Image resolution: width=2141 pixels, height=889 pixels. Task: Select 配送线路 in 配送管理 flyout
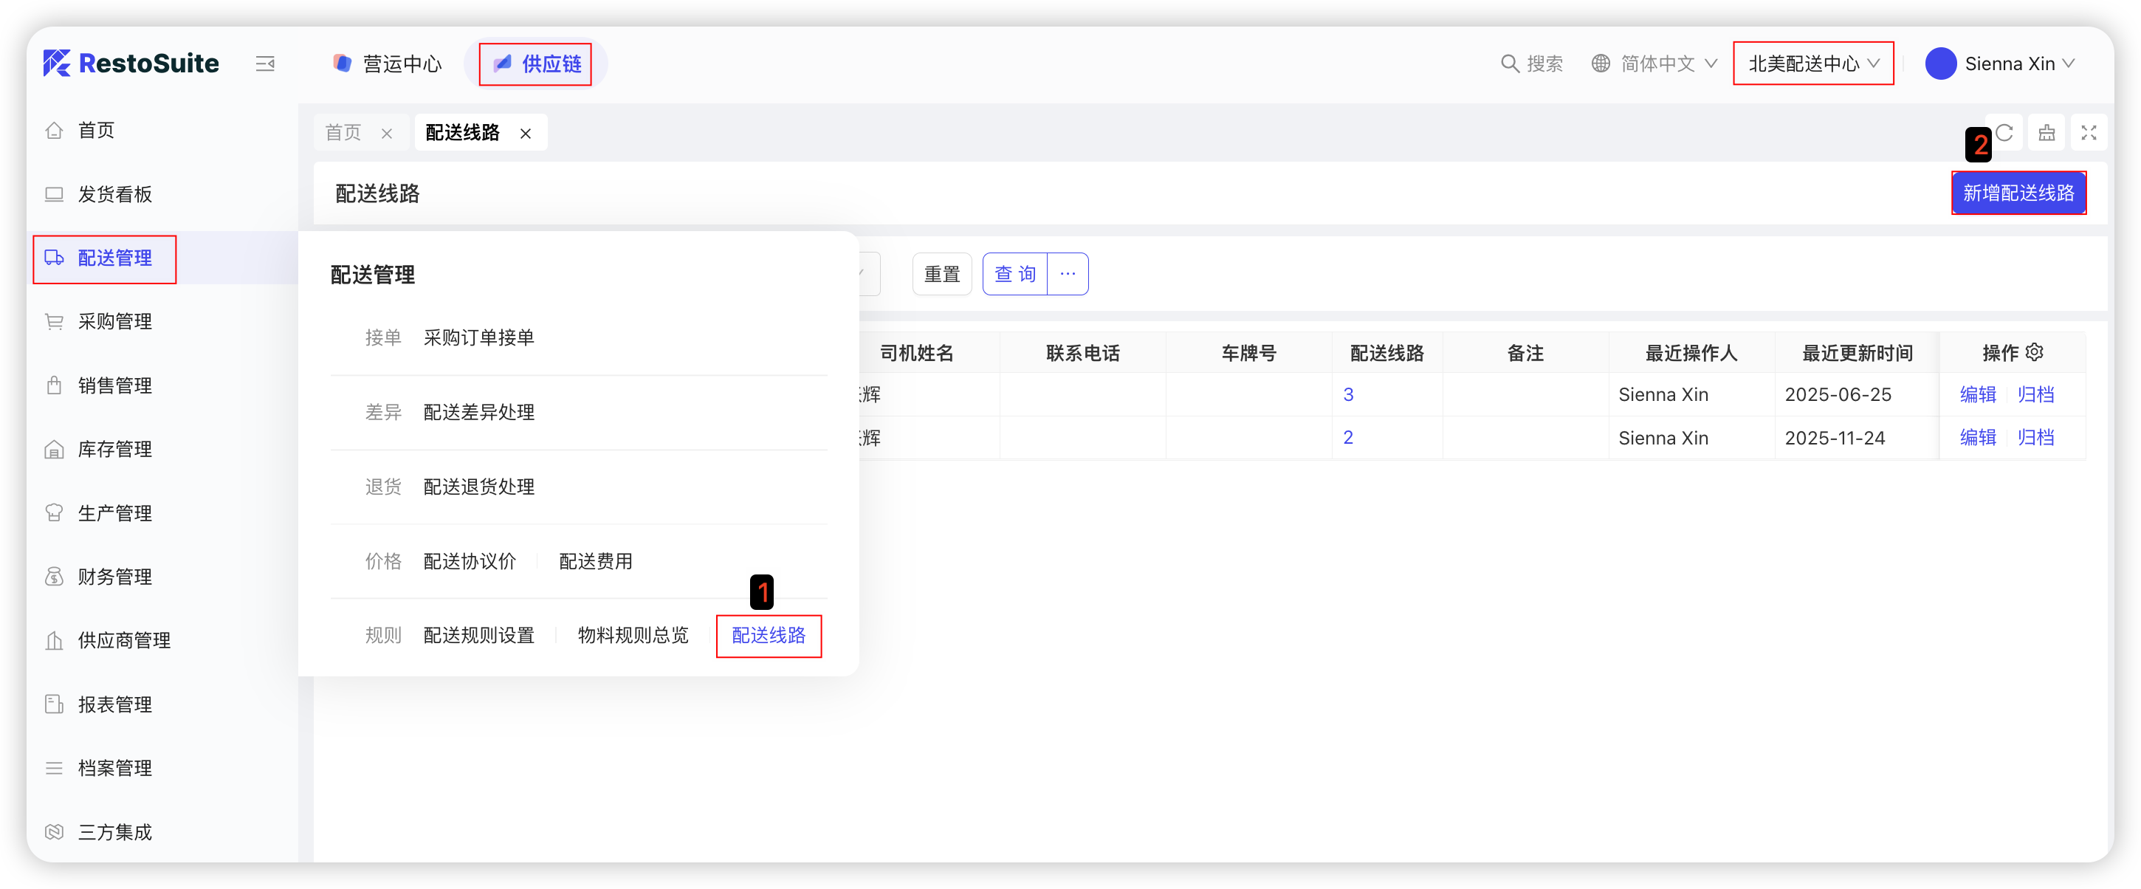pyautogui.click(x=768, y=636)
